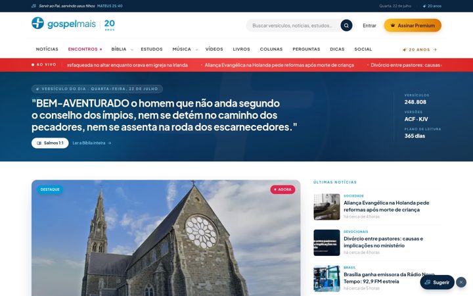473x296 pixels.
Task: Click the crown icon on Assinar Premium
Action: (x=392, y=26)
